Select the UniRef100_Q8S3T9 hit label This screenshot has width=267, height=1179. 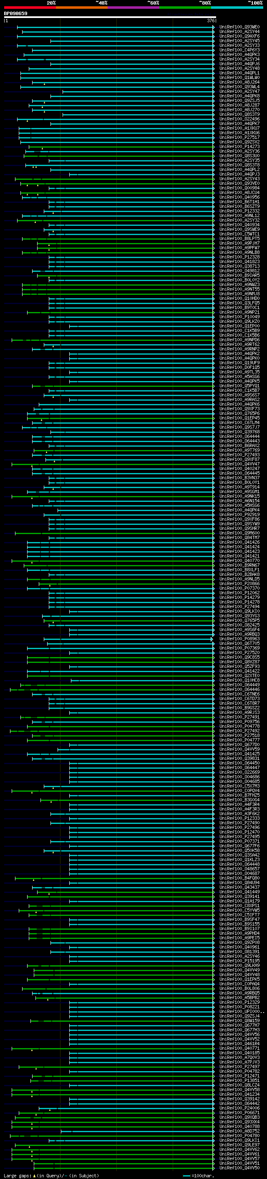(239, 115)
